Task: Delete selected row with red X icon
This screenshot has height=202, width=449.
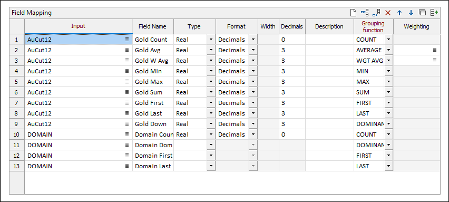Action: (x=388, y=13)
